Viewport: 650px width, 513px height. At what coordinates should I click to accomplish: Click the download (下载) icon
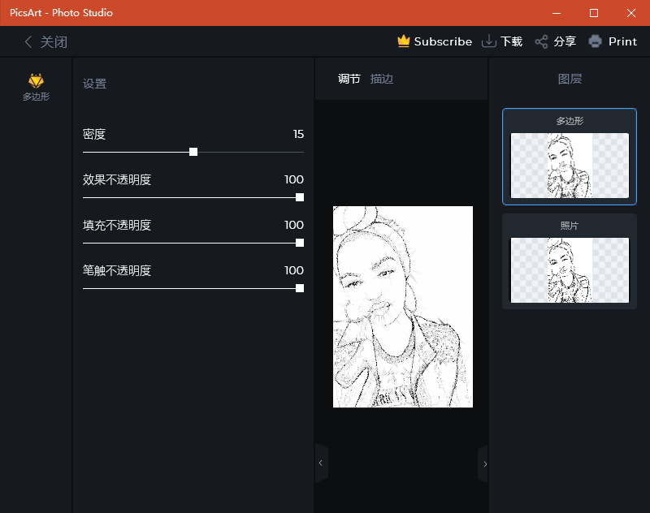pyautogui.click(x=489, y=41)
